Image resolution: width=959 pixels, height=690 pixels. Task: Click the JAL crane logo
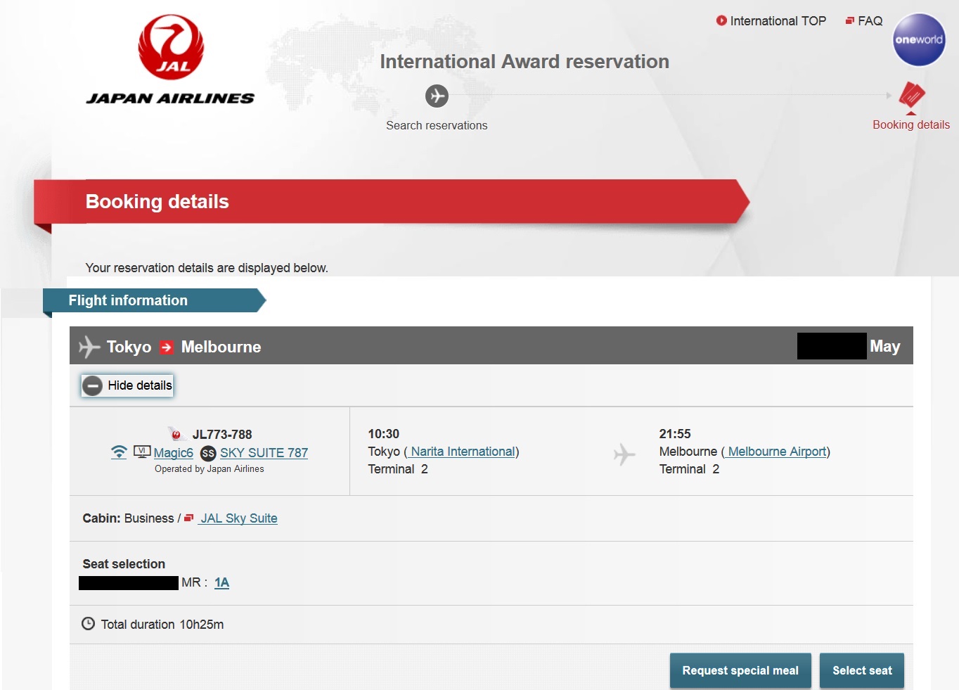pyautogui.click(x=171, y=47)
